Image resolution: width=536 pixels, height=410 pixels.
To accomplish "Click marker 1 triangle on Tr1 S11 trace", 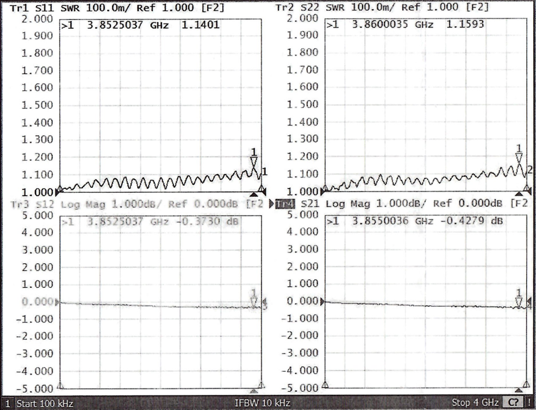I will (x=253, y=162).
